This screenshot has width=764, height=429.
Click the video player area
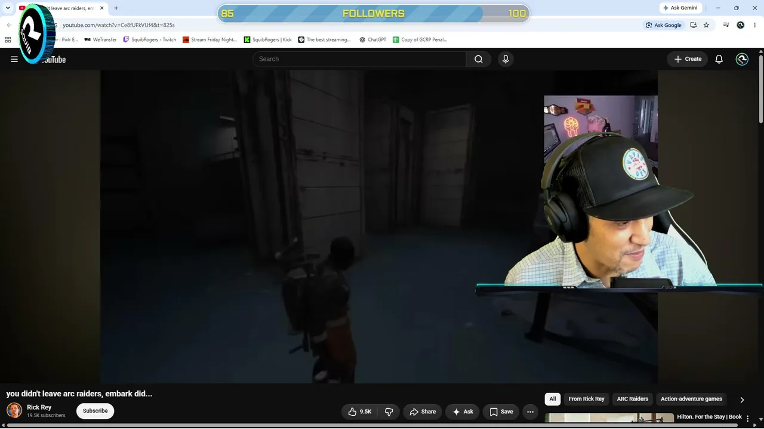(x=379, y=226)
